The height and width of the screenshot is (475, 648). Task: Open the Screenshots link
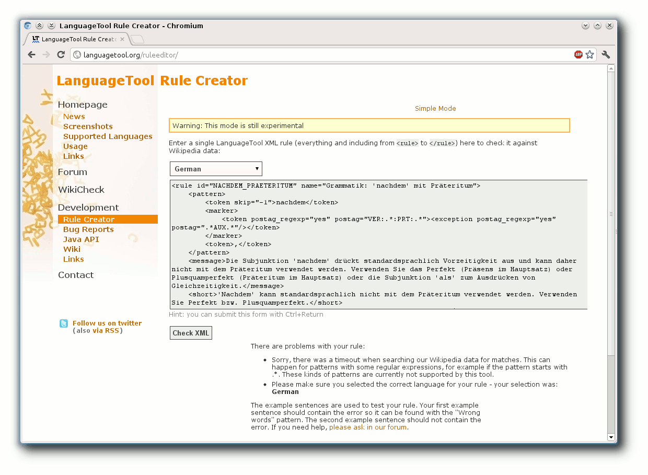pyautogui.click(x=88, y=126)
